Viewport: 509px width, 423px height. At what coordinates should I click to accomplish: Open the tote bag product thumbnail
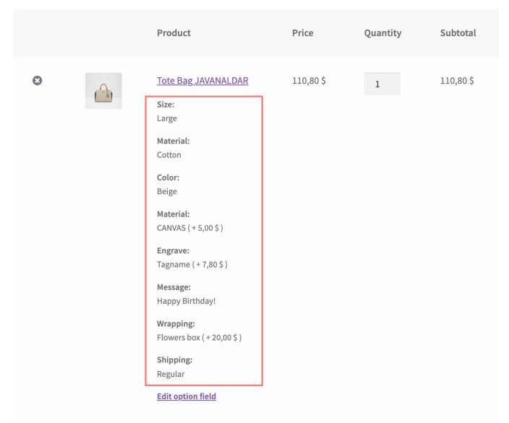(103, 91)
